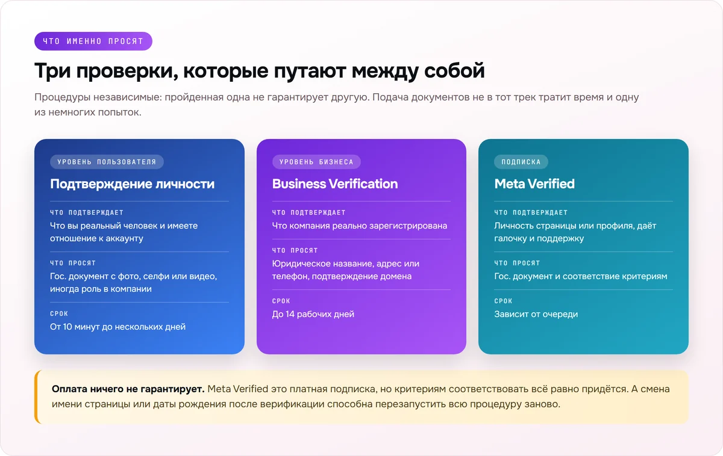The width and height of the screenshot is (723, 456).
Task: Click the value 'До 14 рабочих дней'
Action: pyautogui.click(x=313, y=314)
